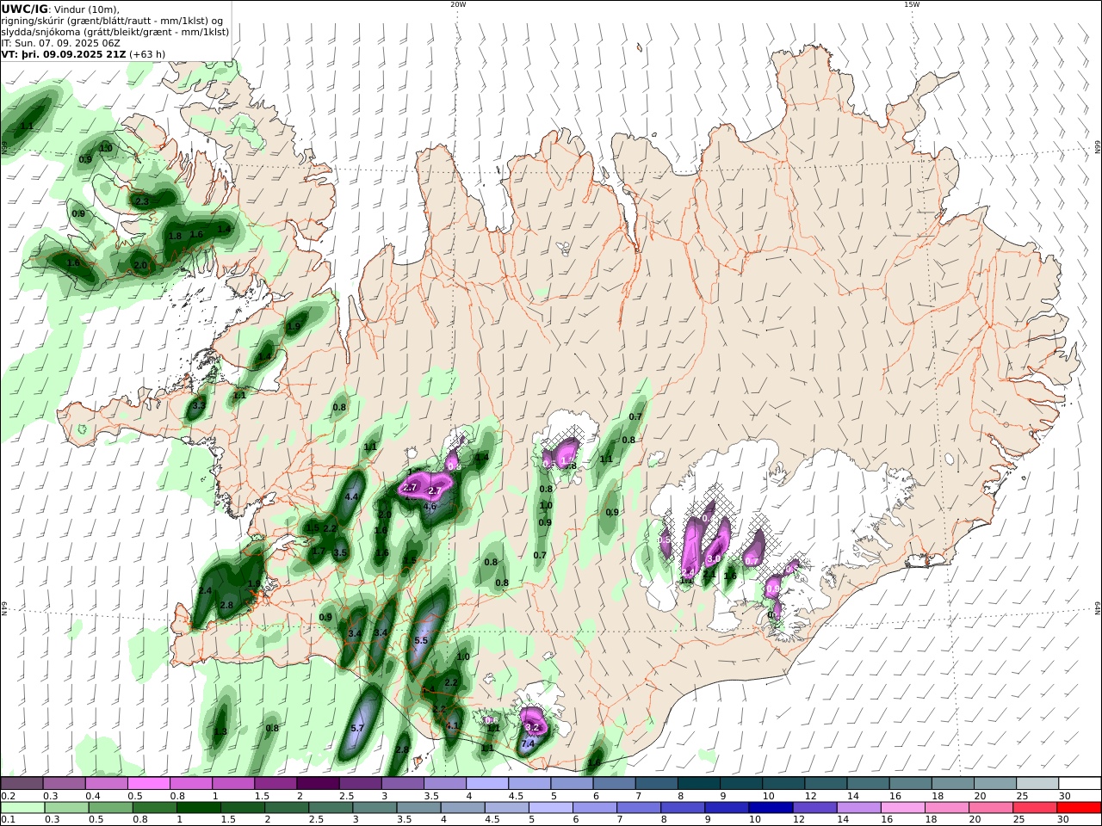
Task: Click the 5.5 rainfall value label
Action: point(421,641)
